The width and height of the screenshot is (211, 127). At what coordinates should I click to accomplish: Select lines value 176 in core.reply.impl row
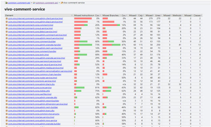158,55
